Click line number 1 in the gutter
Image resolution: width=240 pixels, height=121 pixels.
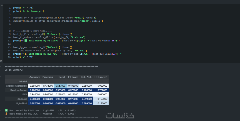(x=10, y=8)
